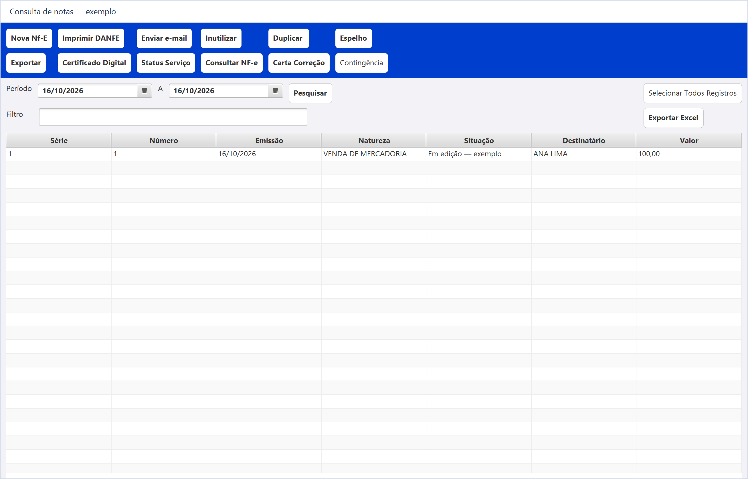Viewport: 748px width, 479px height.
Task: Click the Contingência button
Action: tap(361, 63)
